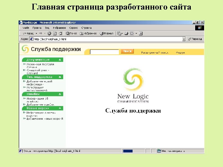Click the page icon in address bar
The width and height of the screenshot is (223, 167).
32,39
